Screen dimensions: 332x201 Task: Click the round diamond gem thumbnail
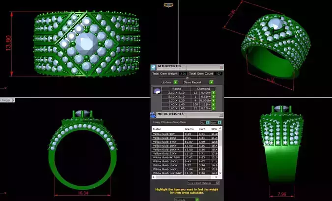(157, 91)
